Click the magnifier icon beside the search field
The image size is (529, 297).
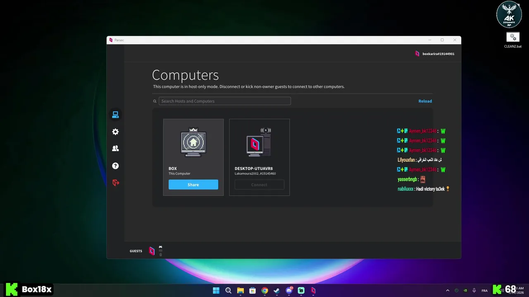[155, 101]
